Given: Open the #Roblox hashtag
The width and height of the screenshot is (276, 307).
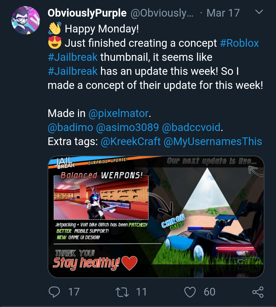Looking at the screenshot, I should tap(239, 43).
